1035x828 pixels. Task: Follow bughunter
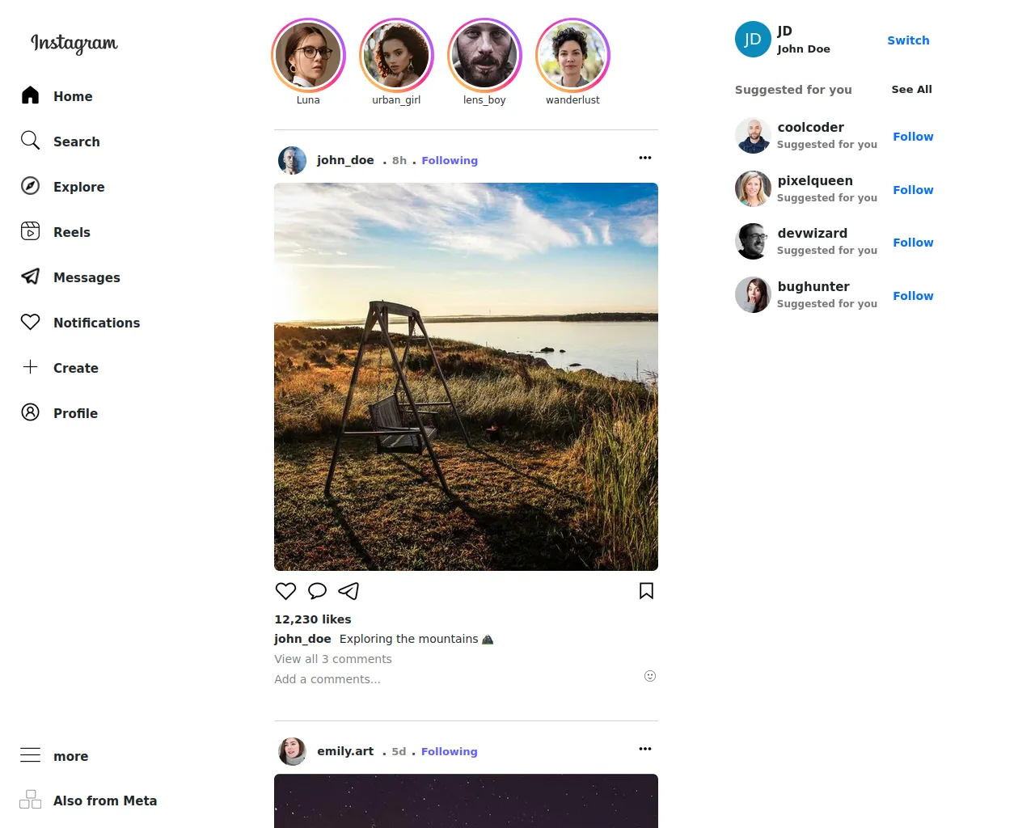(x=913, y=296)
